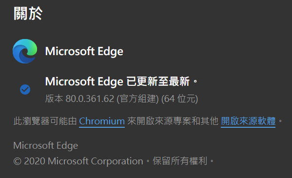Click the blue update checkmark icon
292x178 pixels.
(x=25, y=89)
